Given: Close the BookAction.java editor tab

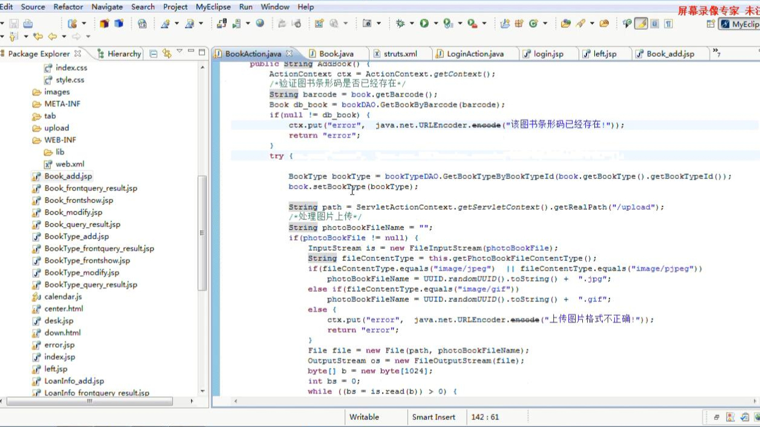Looking at the screenshot, I should pos(289,53).
